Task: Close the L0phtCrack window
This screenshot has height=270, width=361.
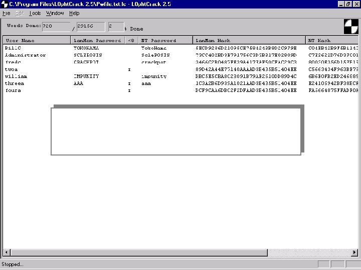Action: coord(356,4)
